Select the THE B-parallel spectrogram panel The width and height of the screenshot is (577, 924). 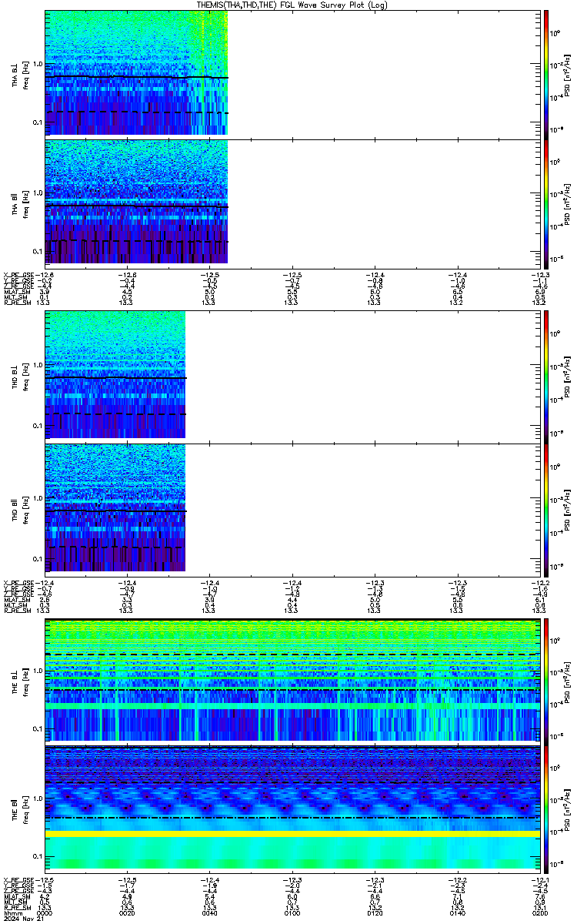292,809
